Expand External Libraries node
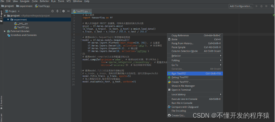This screenshot has height=122, width=275. pos(5,31)
